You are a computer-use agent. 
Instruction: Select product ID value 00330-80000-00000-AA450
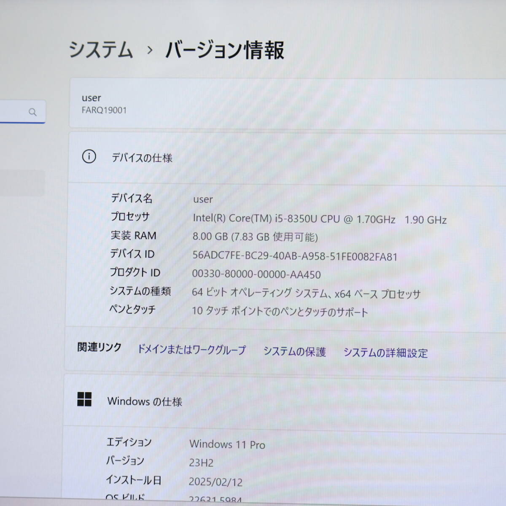point(256,274)
